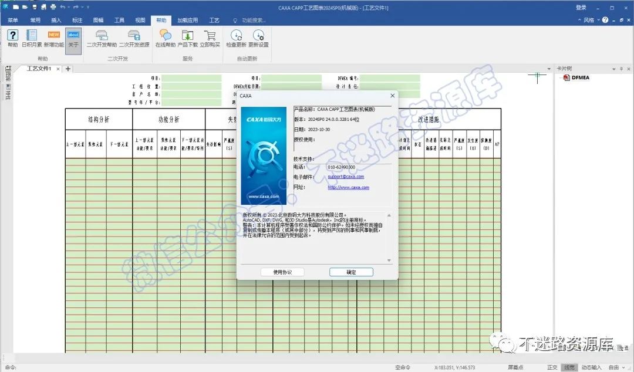Close the 卡片树 panel
634x372 pixels.
[629, 69]
